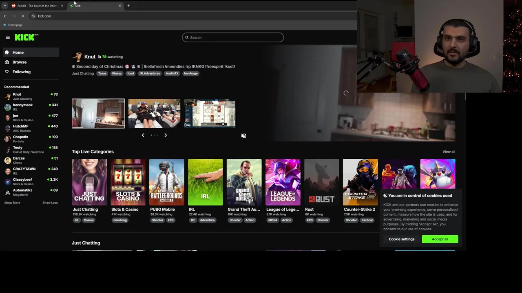The image size is (522, 293).
Task: Click the Texas tag
Action: click(102, 73)
